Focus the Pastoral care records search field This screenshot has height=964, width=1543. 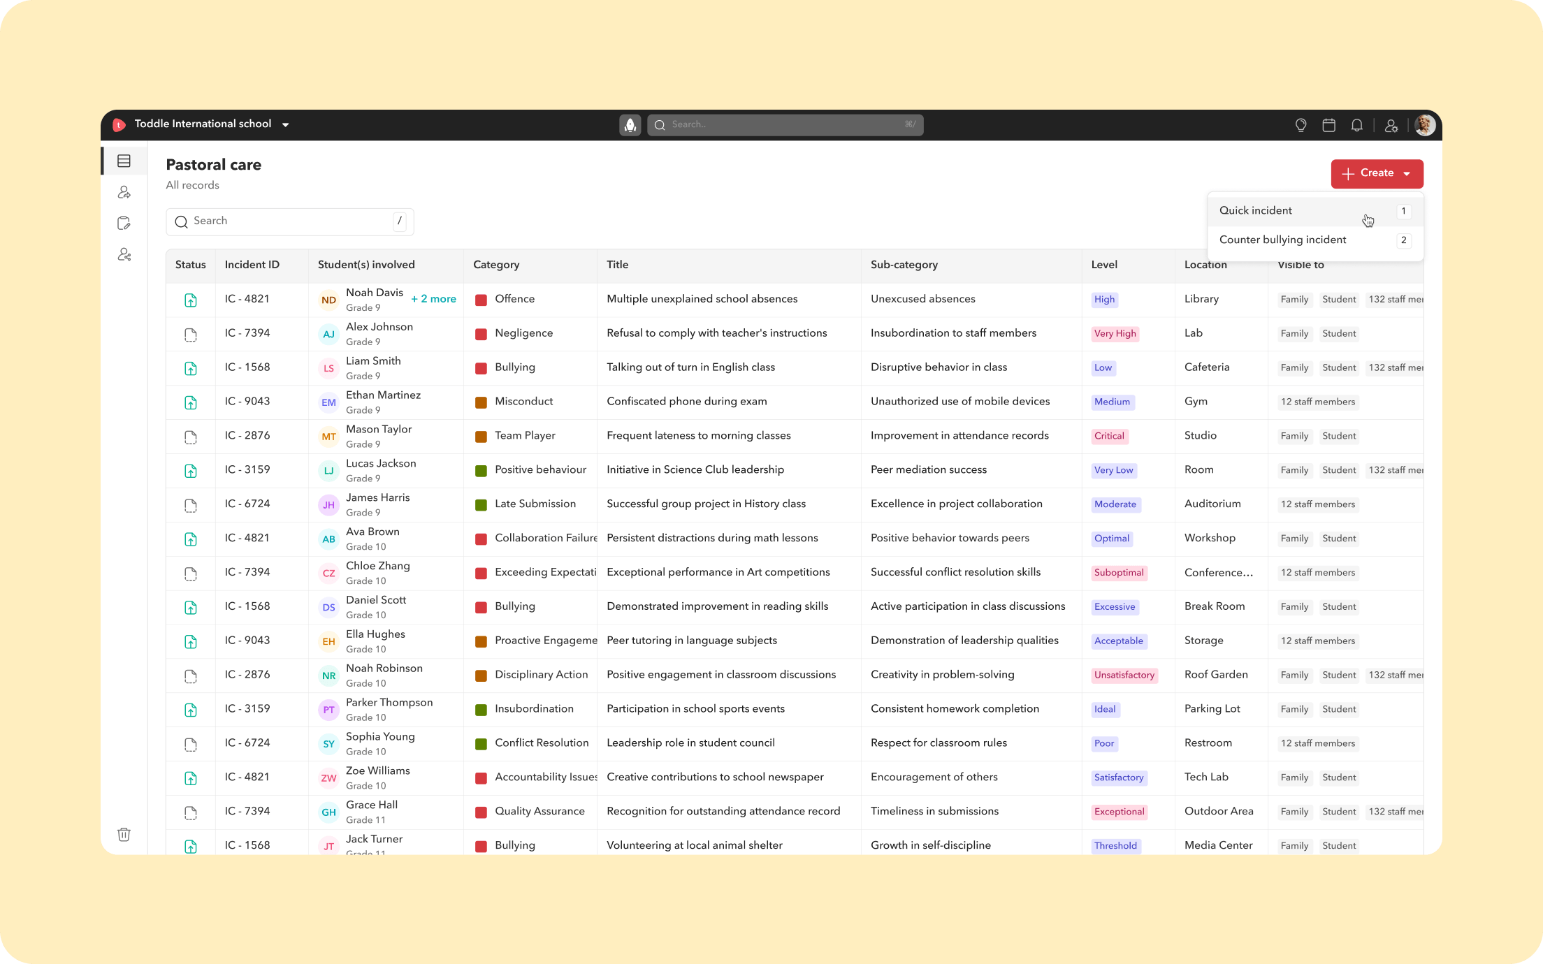click(290, 221)
